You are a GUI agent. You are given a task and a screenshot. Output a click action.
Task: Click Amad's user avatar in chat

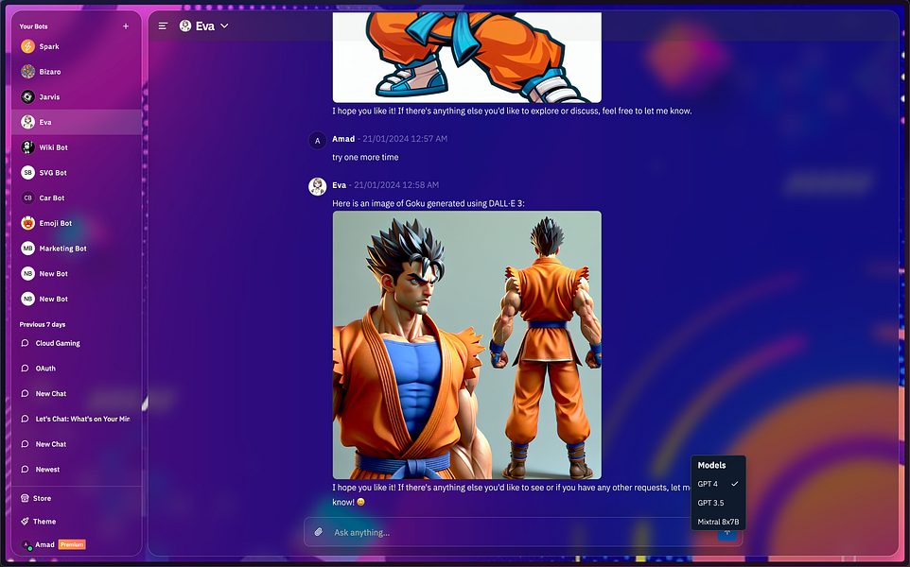(x=317, y=140)
